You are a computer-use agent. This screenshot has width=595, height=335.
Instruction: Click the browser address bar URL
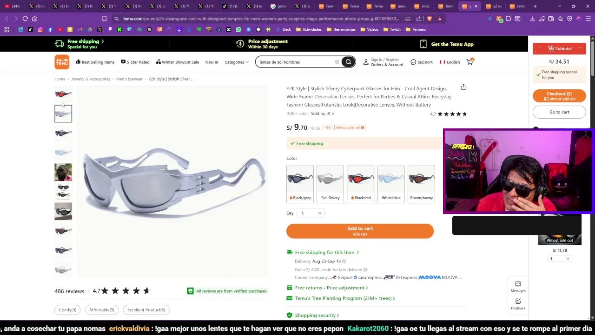261,19
